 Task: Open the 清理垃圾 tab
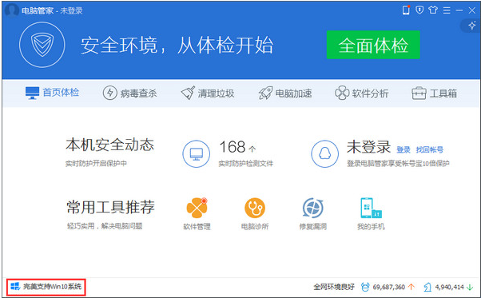click(x=208, y=93)
